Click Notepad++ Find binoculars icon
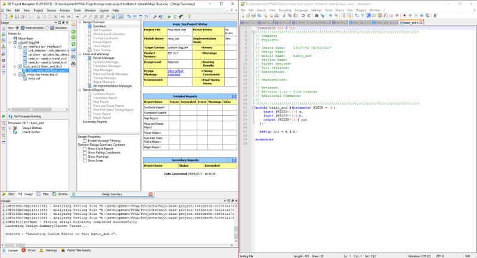The image size is (477, 258). (x=317, y=16)
